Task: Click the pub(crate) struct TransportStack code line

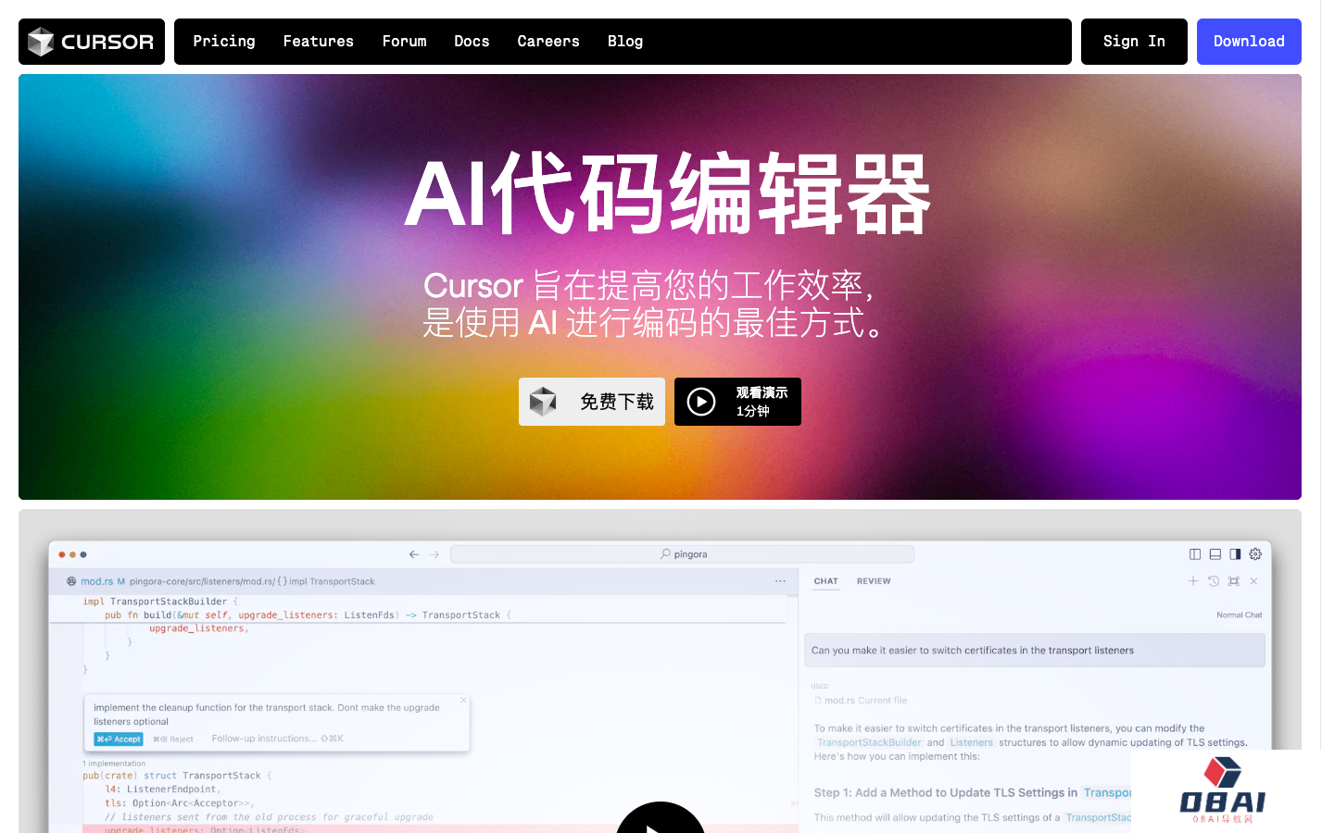Action: tap(177, 776)
